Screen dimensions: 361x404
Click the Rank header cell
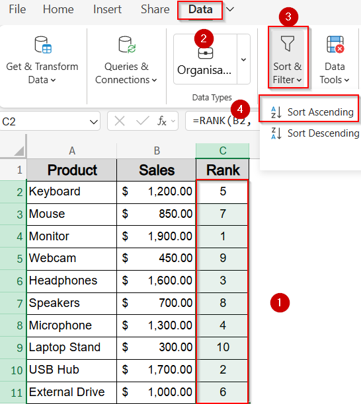click(x=223, y=170)
